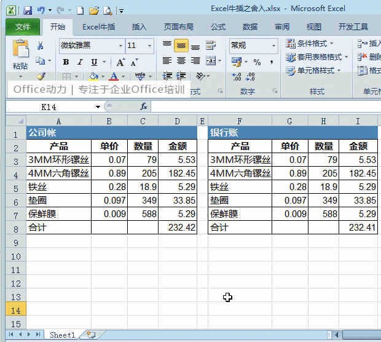Select the Sheet1 worksheet tab
Image resolution: width=381 pixels, height=342 pixels.
62,335
